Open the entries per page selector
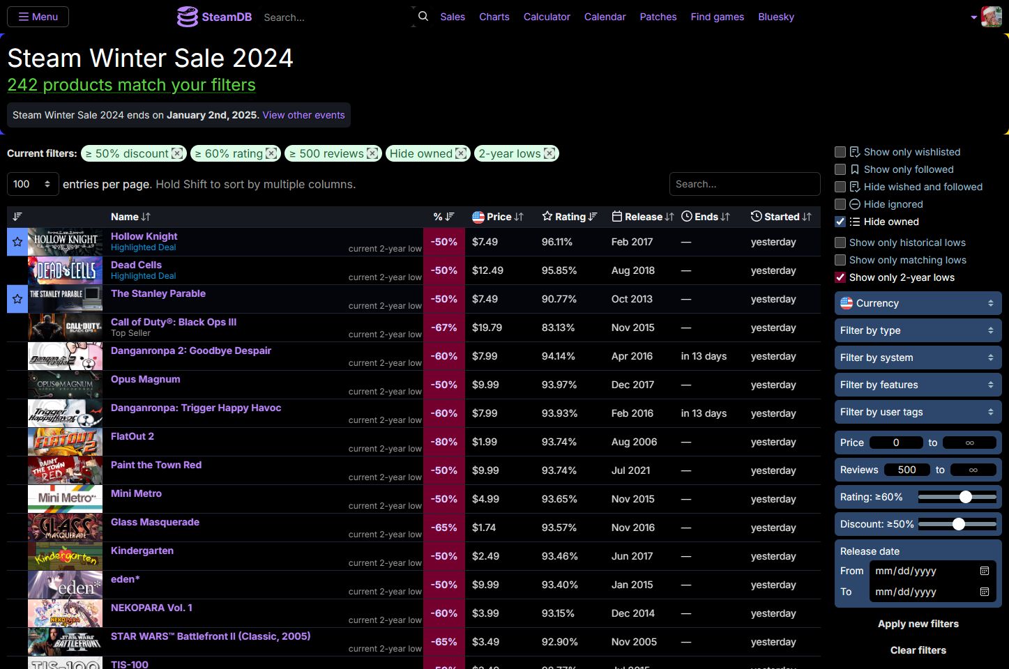This screenshot has width=1009, height=669. point(33,184)
